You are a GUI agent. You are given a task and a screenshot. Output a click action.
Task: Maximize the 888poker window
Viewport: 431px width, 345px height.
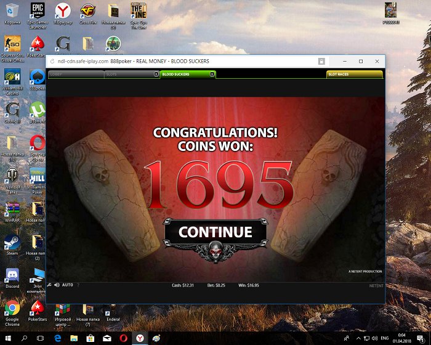[361, 61]
